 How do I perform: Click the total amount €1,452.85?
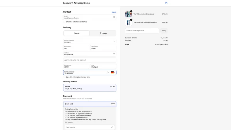pos(163,44)
